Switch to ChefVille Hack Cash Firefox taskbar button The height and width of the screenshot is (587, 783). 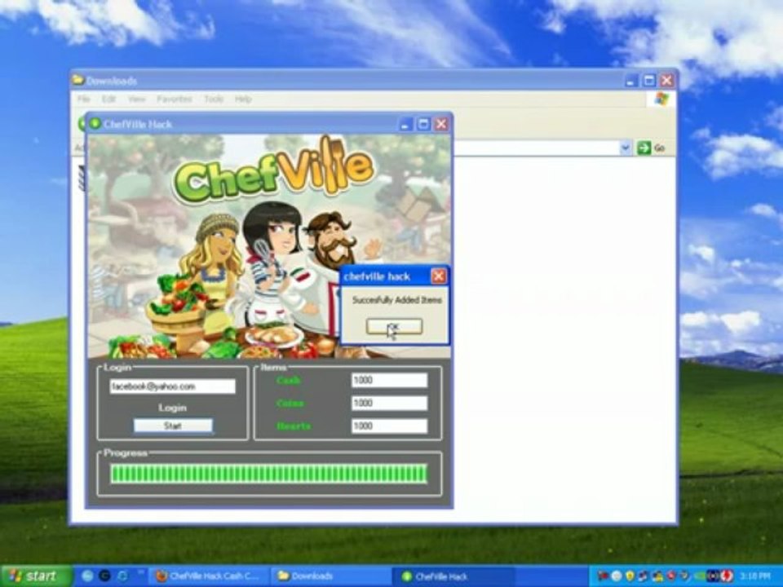(x=208, y=576)
